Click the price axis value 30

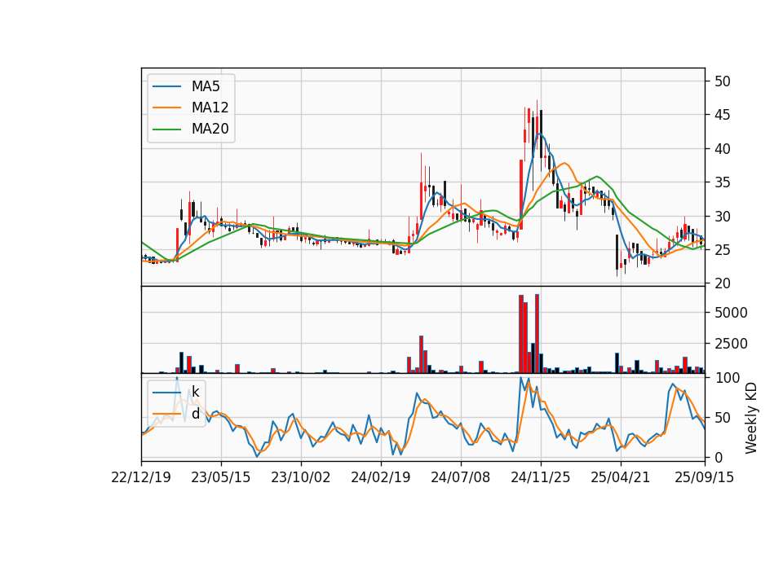(722, 217)
